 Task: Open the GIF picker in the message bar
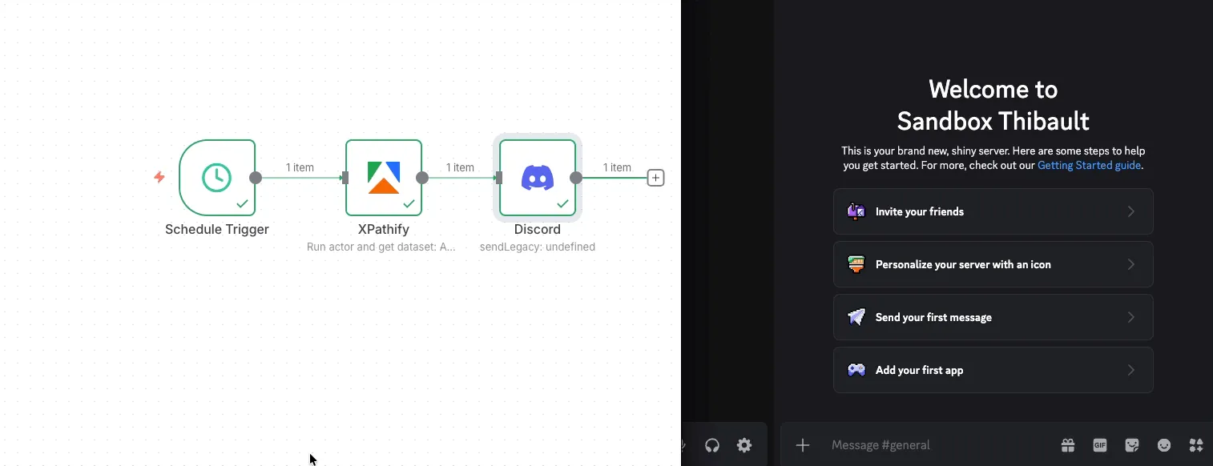tap(1099, 444)
